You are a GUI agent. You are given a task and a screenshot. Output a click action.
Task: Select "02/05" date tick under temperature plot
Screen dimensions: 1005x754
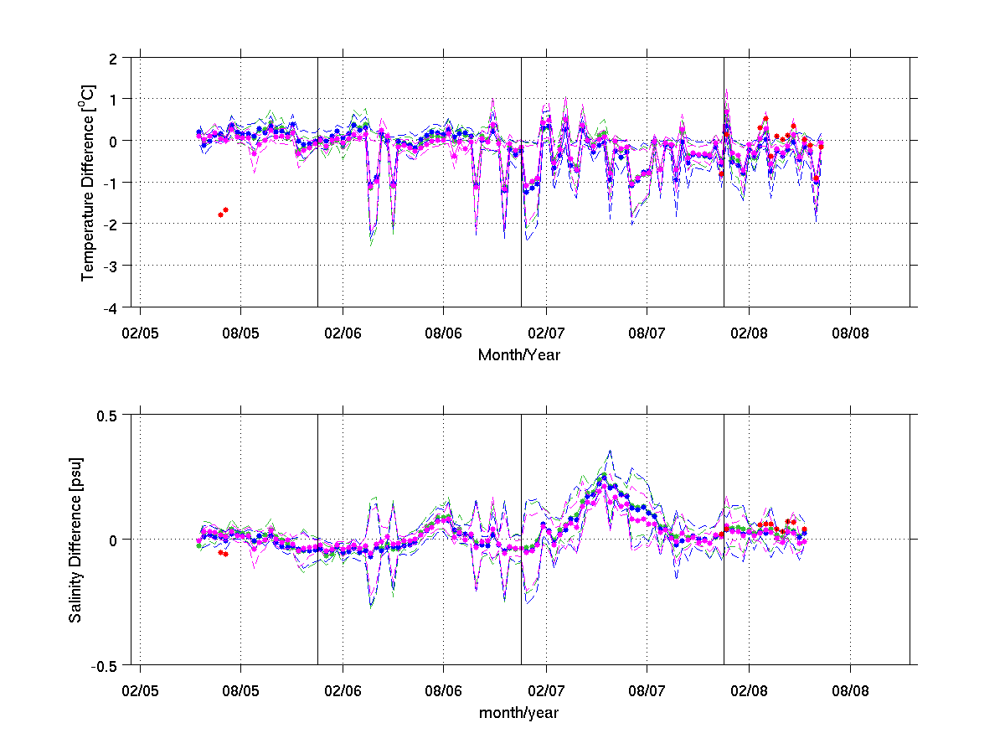pyautogui.click(x=139, y=333)
